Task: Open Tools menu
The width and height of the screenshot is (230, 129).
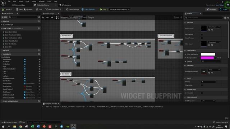Action: pos(49,1)
